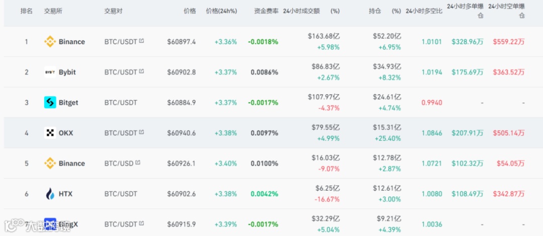Image resolution: width=543 pixels, height=236 pixels.
Task: Open Binance exchange name in row 5
Action: [x=72, y=163]
